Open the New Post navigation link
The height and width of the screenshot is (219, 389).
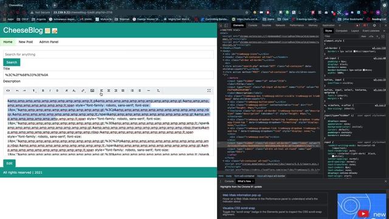[26, 42]
